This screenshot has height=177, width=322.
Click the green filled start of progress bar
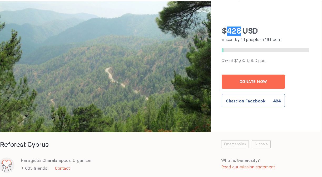point(222,50)
